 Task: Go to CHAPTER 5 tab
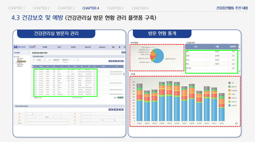pyautogui.click(x=115, y=8)
